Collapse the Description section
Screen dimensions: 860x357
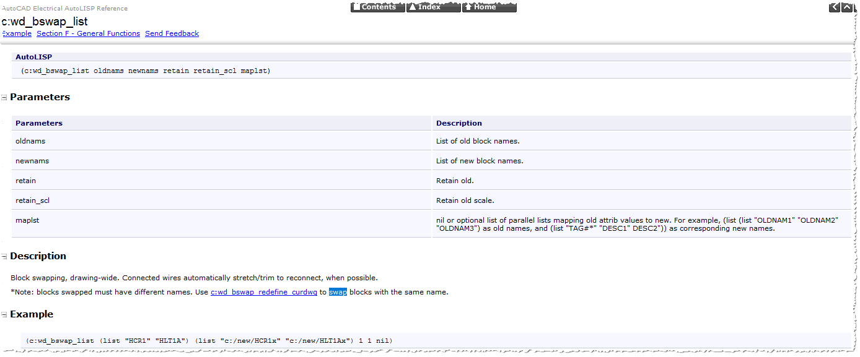4,256
